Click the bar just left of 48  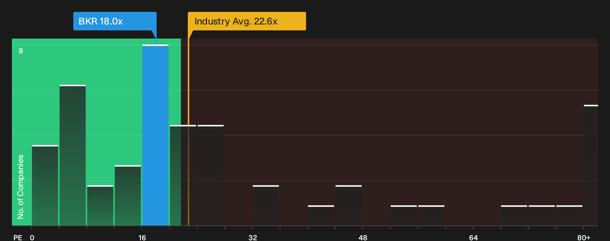pos(349,205)
